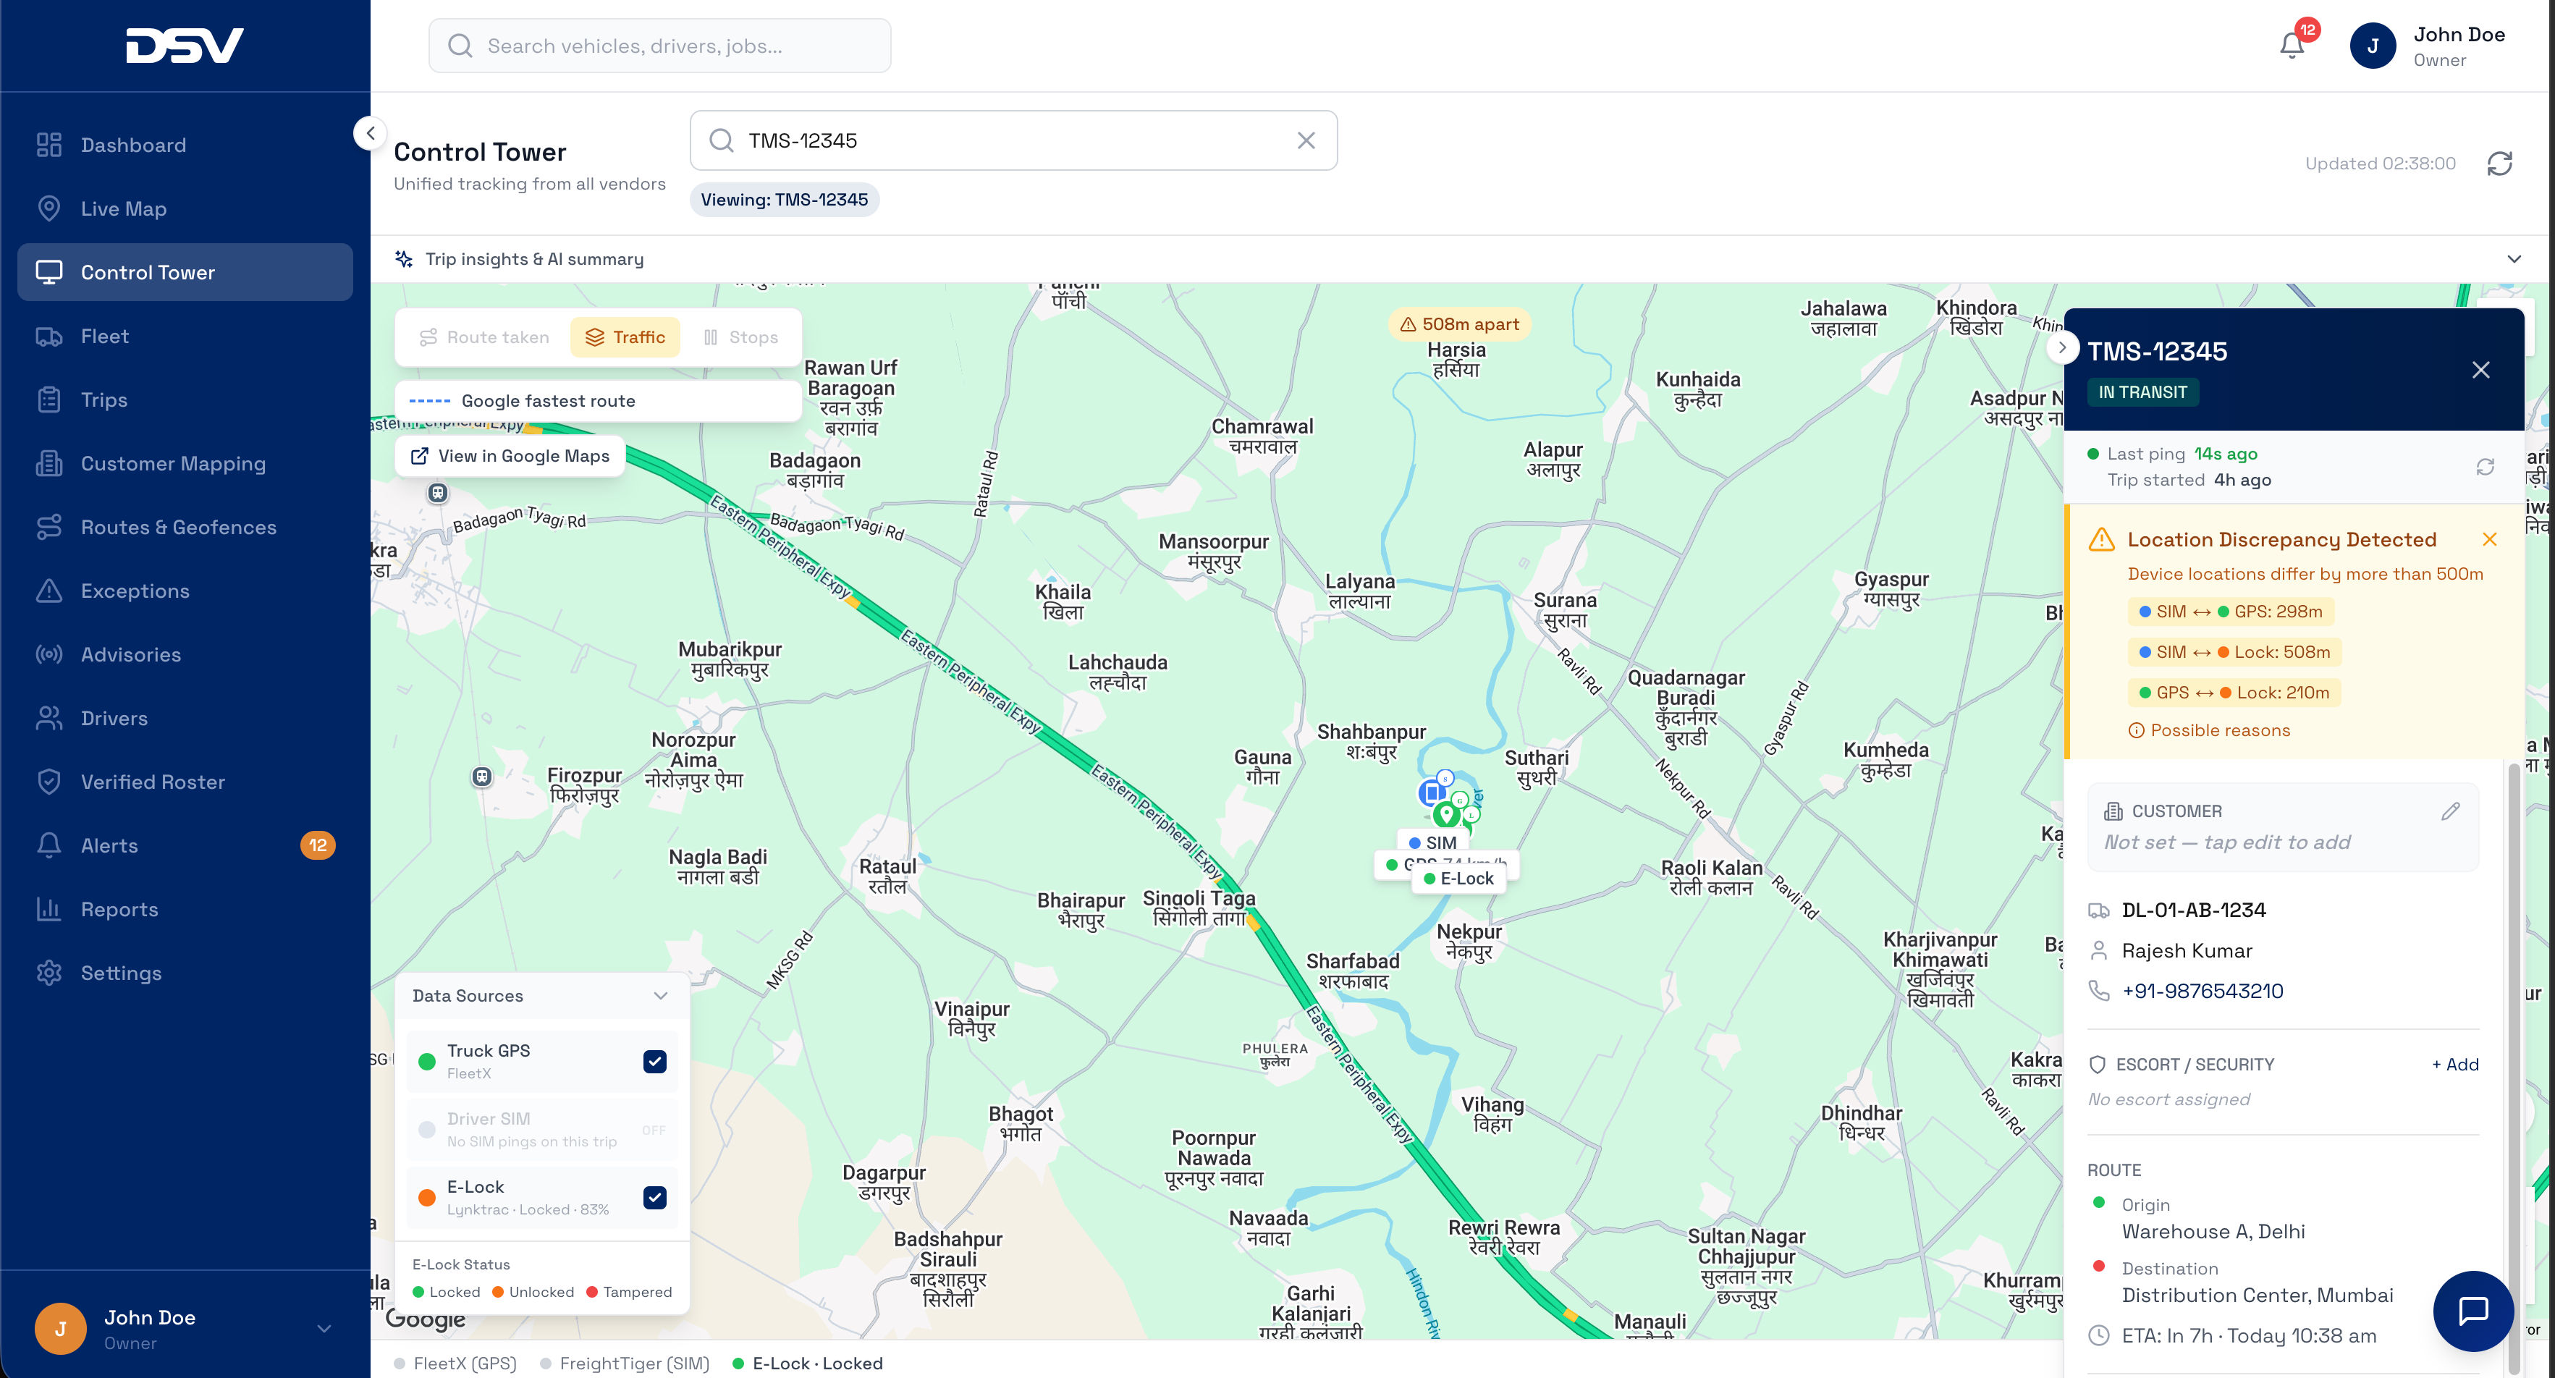Image resolution: width=2555 pixels, height=1378 pixels.
Task: Click View in Google Maps button
Action: point(510,455)
